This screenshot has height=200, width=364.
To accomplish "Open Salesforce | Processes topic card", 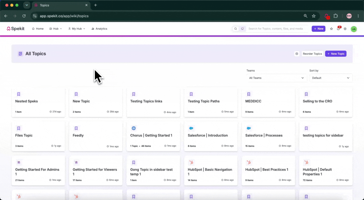I will [268, 136].
